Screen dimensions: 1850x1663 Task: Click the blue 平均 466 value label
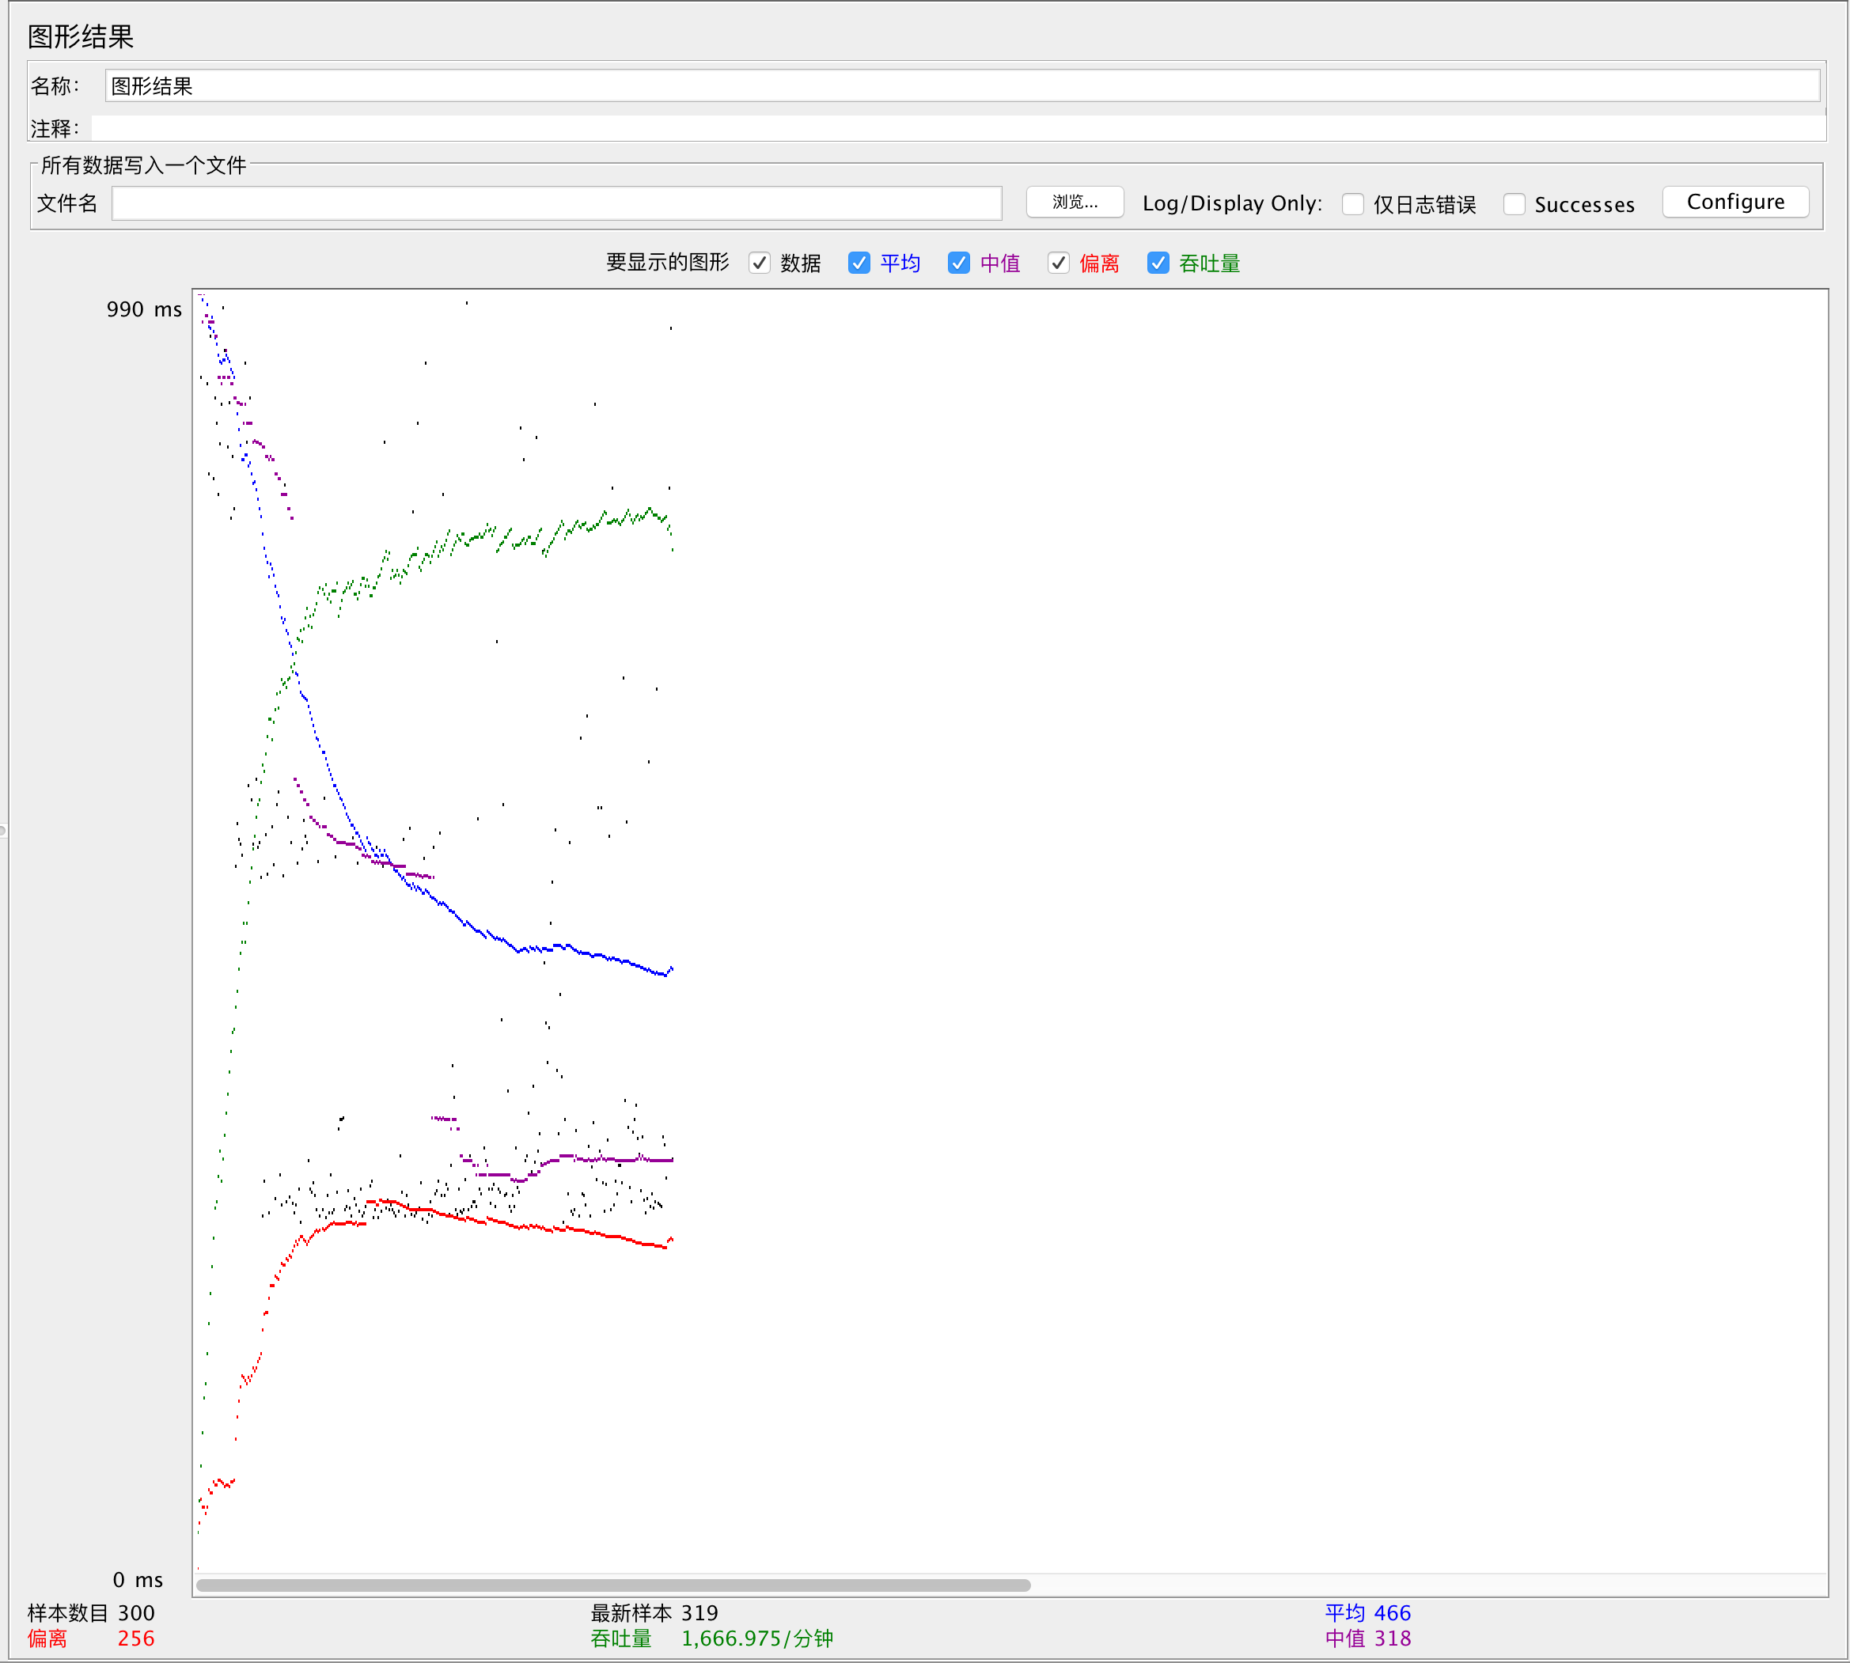pos(1367,1612)
